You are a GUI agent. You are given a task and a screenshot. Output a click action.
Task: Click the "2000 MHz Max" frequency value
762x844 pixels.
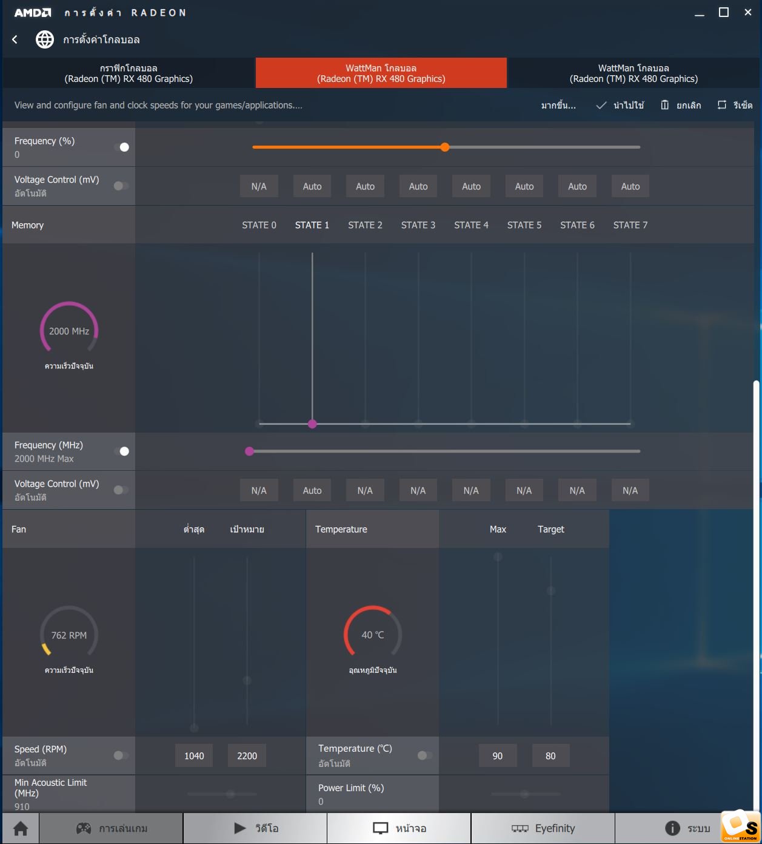point(44,459)
